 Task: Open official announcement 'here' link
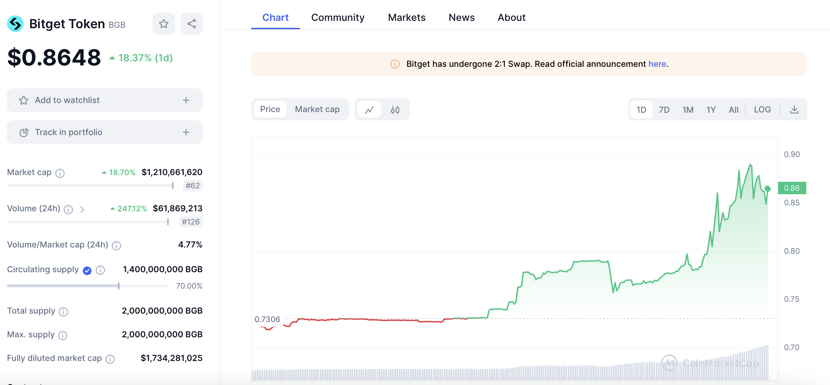(657, 64)
